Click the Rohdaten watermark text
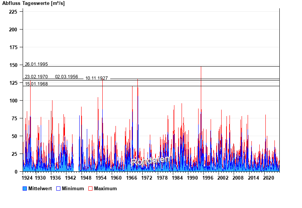 pyautogui.click(x=150, y=161)
